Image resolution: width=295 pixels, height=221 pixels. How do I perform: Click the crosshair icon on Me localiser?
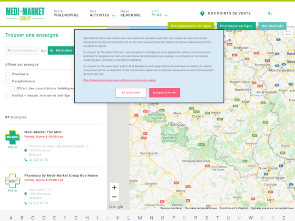click(x=52, y=50)
